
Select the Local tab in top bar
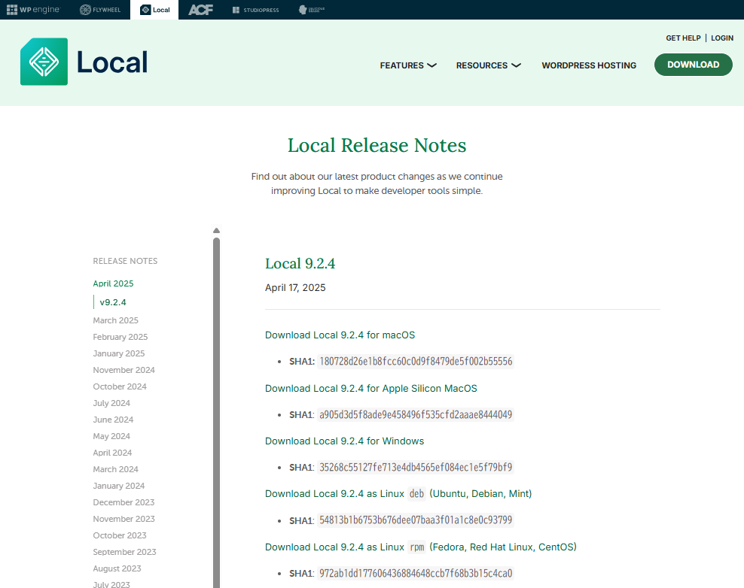click(x=154, y=10)
